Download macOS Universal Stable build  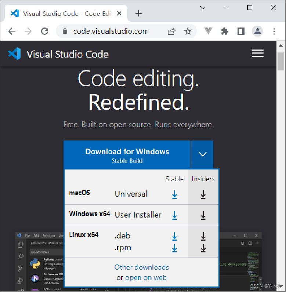tap(174, 194)
